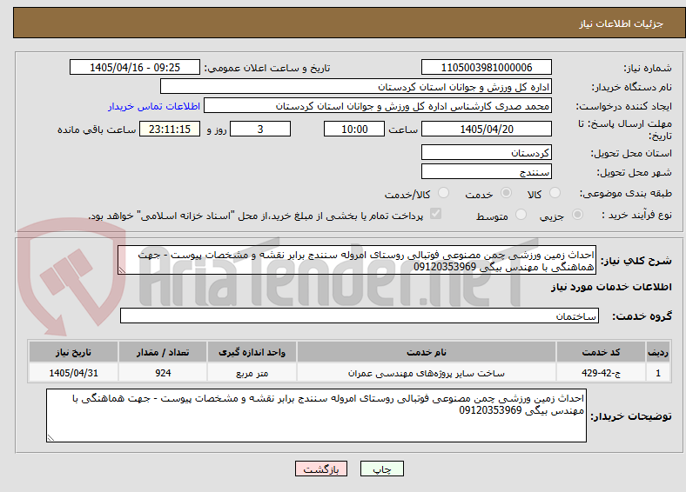Click the request creator name field
Screen dimensions: 686x492
(x=378, y=106)
